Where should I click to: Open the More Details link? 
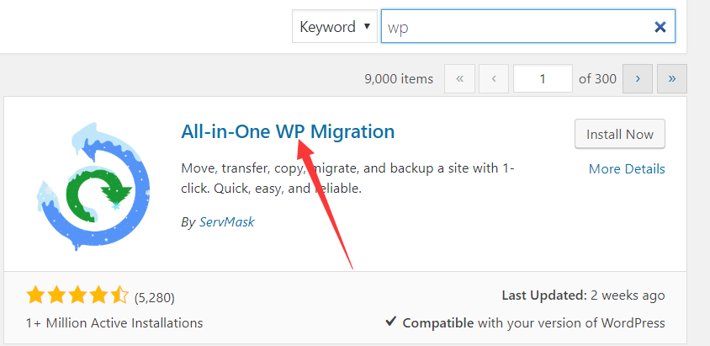pos(627,168)
